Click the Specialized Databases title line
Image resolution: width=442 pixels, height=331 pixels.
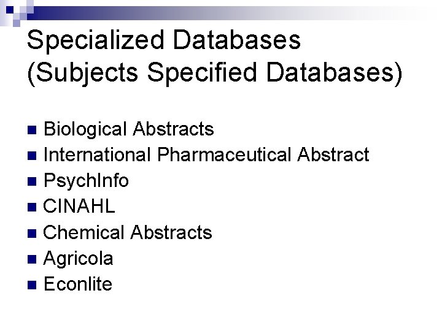click(x=164, y=40)
